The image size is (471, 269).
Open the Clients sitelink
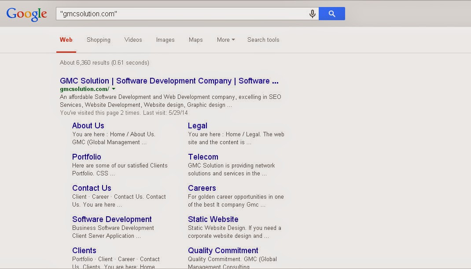click(x=84, y=251)
